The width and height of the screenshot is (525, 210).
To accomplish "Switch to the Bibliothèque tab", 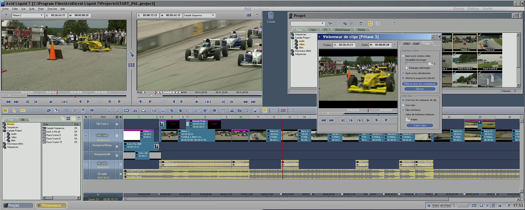I will (342, 30).
